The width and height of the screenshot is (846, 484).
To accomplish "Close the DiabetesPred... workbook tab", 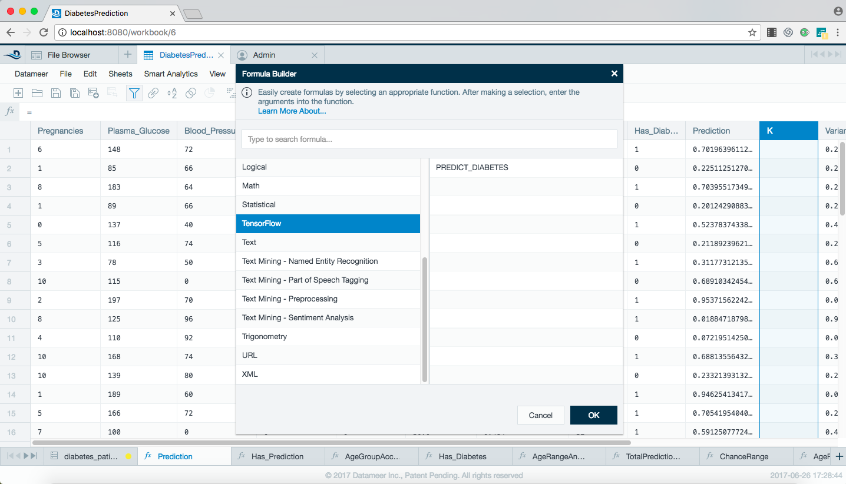I will pyautogui.click(x=221, y=55).
